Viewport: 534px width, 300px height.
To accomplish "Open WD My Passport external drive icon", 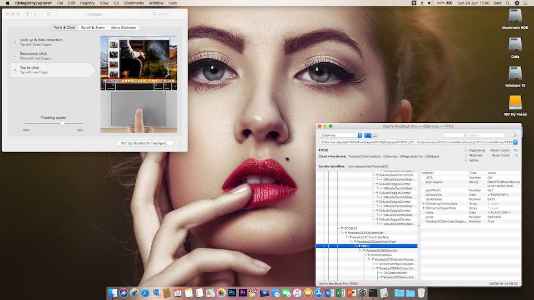I will click(515, 106).
